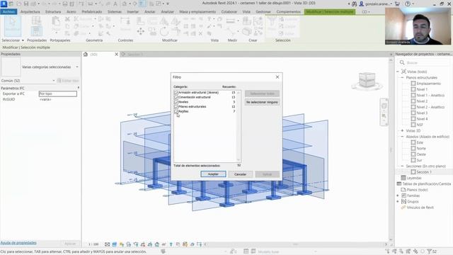
Task: Open the Ayuda de propiedades link
Action: [18, 243]
